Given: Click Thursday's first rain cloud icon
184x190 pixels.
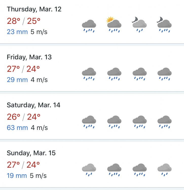Looking at the screenshot, I should pyautogui.click(x=89, y=26).
